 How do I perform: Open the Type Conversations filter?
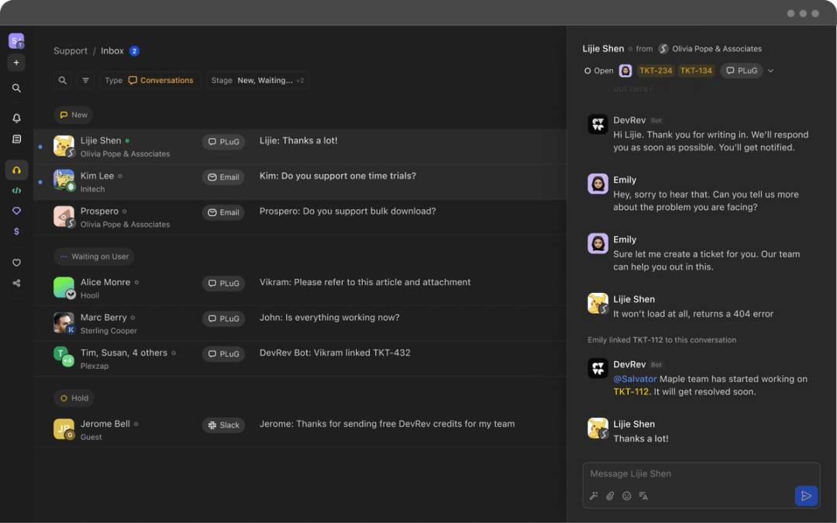pos(150,80)
